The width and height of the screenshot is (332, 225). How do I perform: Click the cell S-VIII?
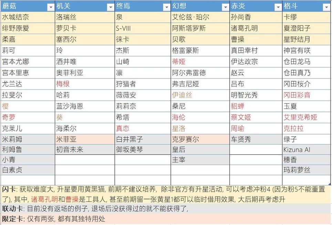click(x=143, y=28)
